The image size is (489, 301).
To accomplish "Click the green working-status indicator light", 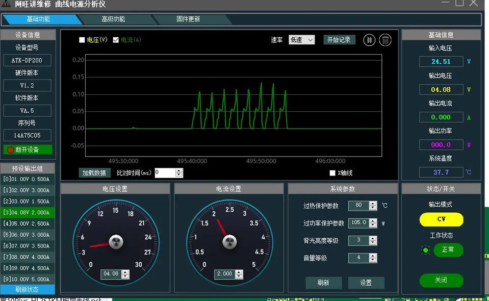I will point(425,250).
